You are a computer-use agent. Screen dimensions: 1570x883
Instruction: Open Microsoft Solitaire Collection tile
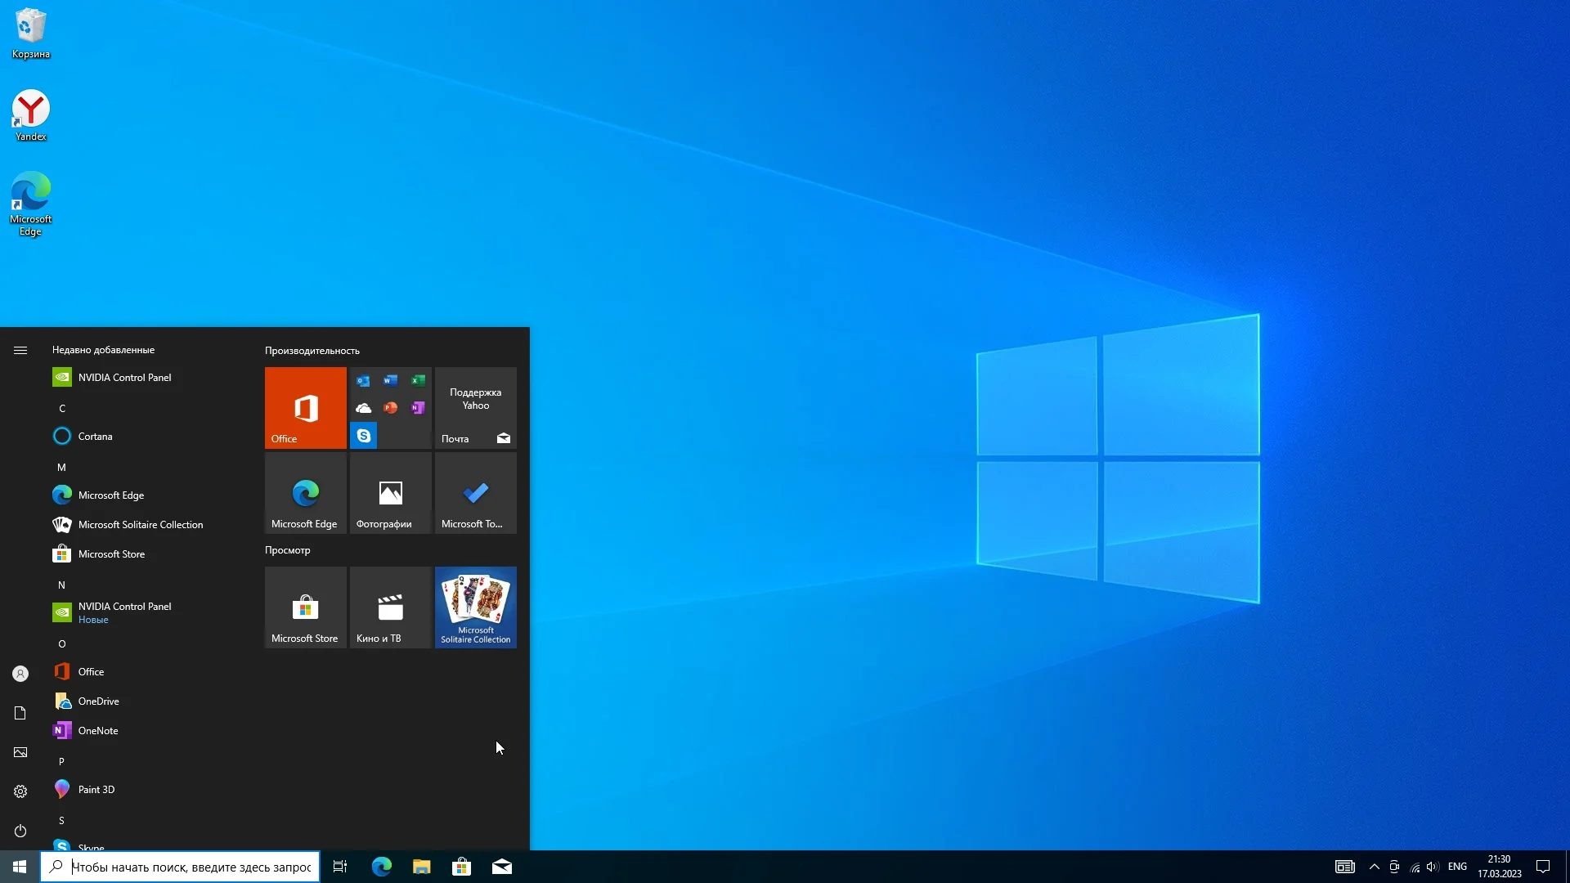click(476, 606)
